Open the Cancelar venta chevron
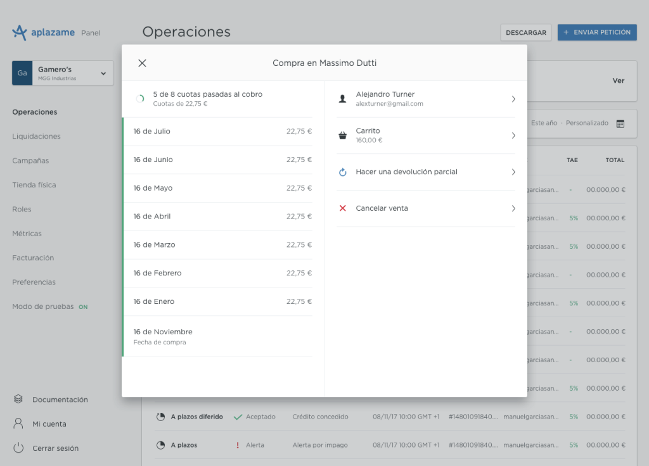The width and height of the screenshot is (649, 466). (513, 208)
